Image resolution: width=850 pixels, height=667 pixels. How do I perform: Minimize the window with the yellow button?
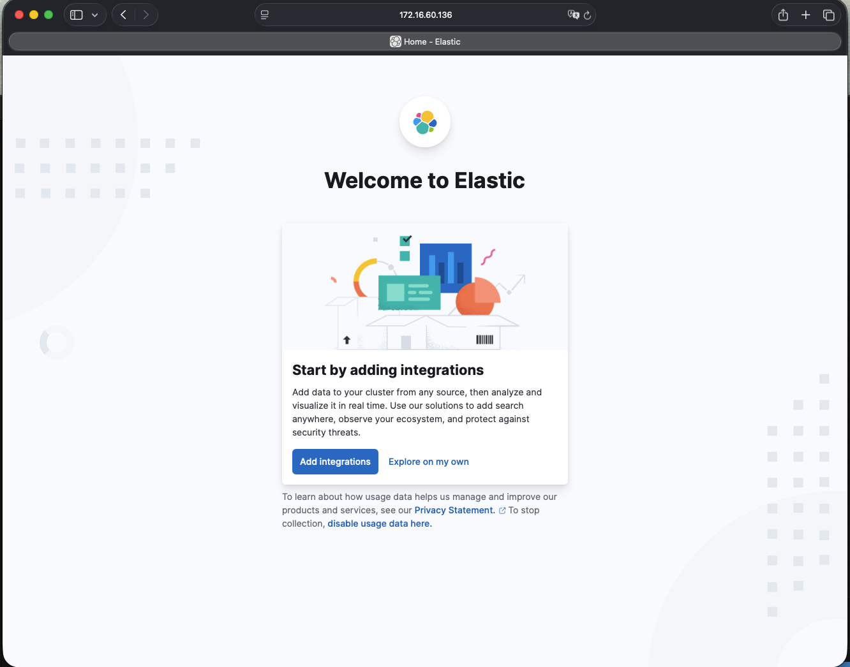(34, 15)
